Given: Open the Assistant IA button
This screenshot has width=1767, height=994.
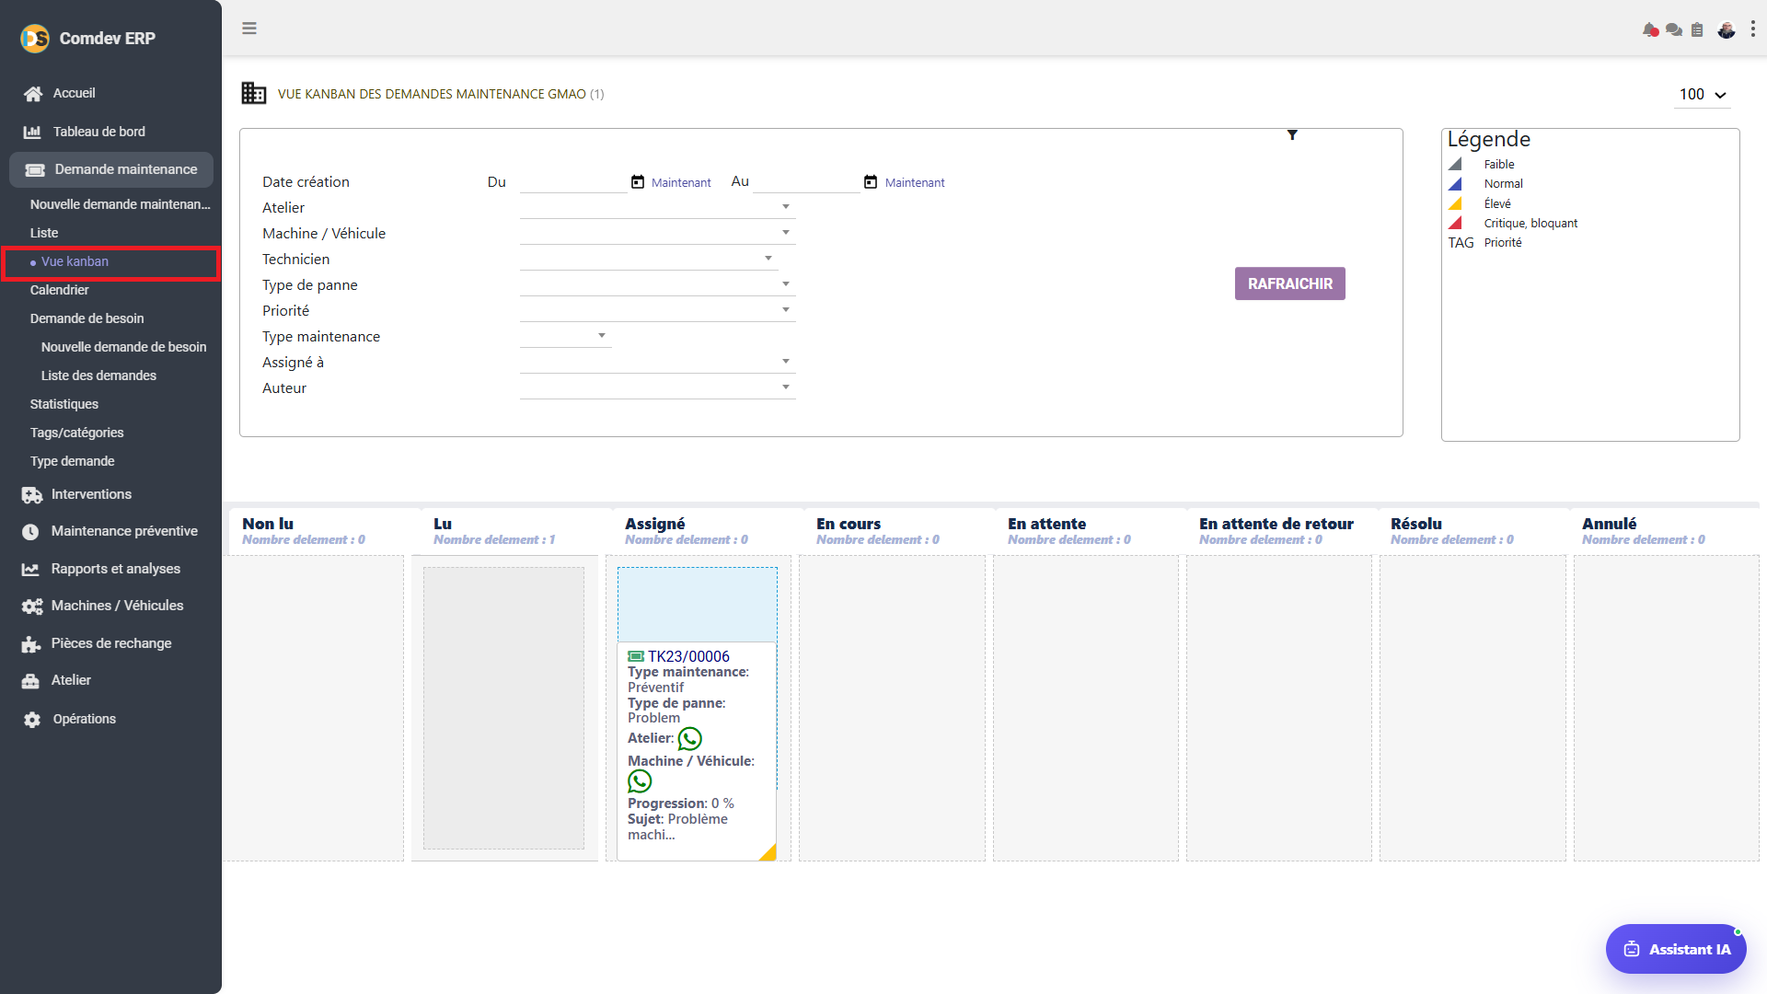Looking at the screenshot, I should [x=1676, y=949].
